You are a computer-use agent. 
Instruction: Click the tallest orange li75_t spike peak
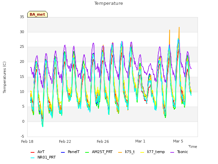coord(179,27)
